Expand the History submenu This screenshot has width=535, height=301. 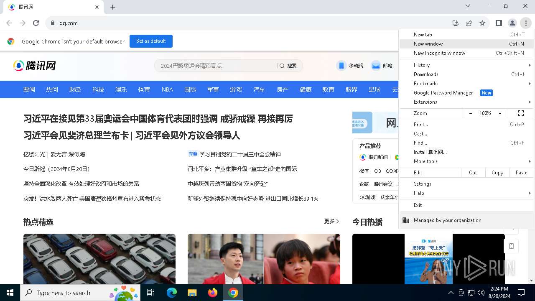466,65
